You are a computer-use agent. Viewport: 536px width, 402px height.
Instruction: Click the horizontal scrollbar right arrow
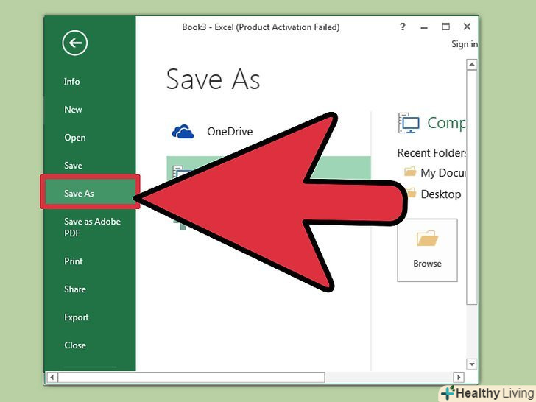(x=459, y=378)
